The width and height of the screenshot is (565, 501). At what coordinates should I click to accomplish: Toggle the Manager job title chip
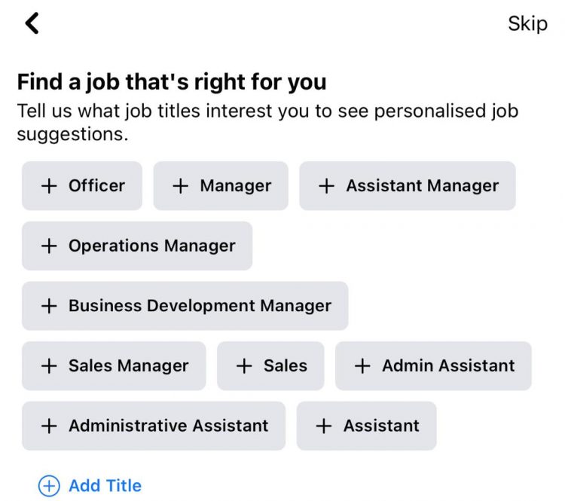pos(221,186)
